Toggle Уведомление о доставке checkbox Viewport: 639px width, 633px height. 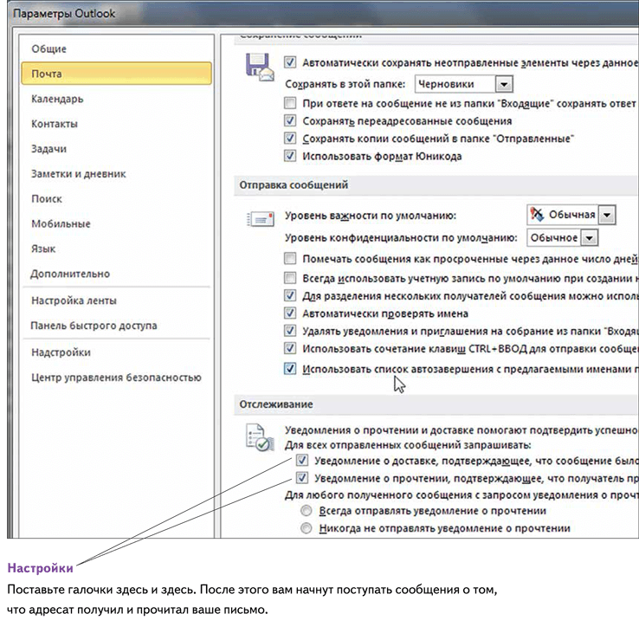click(302, 460)
